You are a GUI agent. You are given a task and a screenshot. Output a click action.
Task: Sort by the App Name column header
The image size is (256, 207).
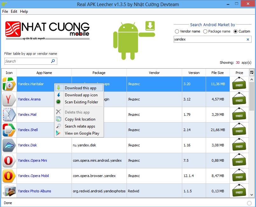[44, 73]
